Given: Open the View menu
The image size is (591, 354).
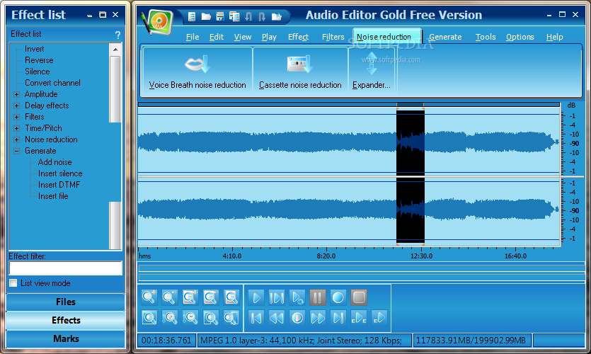Looking at the screenshot, I should click(x=242, y=37).
